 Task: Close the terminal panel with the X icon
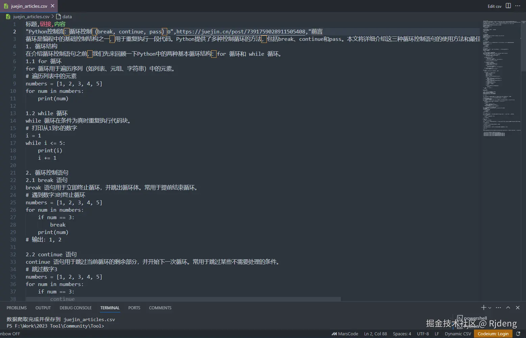pos(518,308)
